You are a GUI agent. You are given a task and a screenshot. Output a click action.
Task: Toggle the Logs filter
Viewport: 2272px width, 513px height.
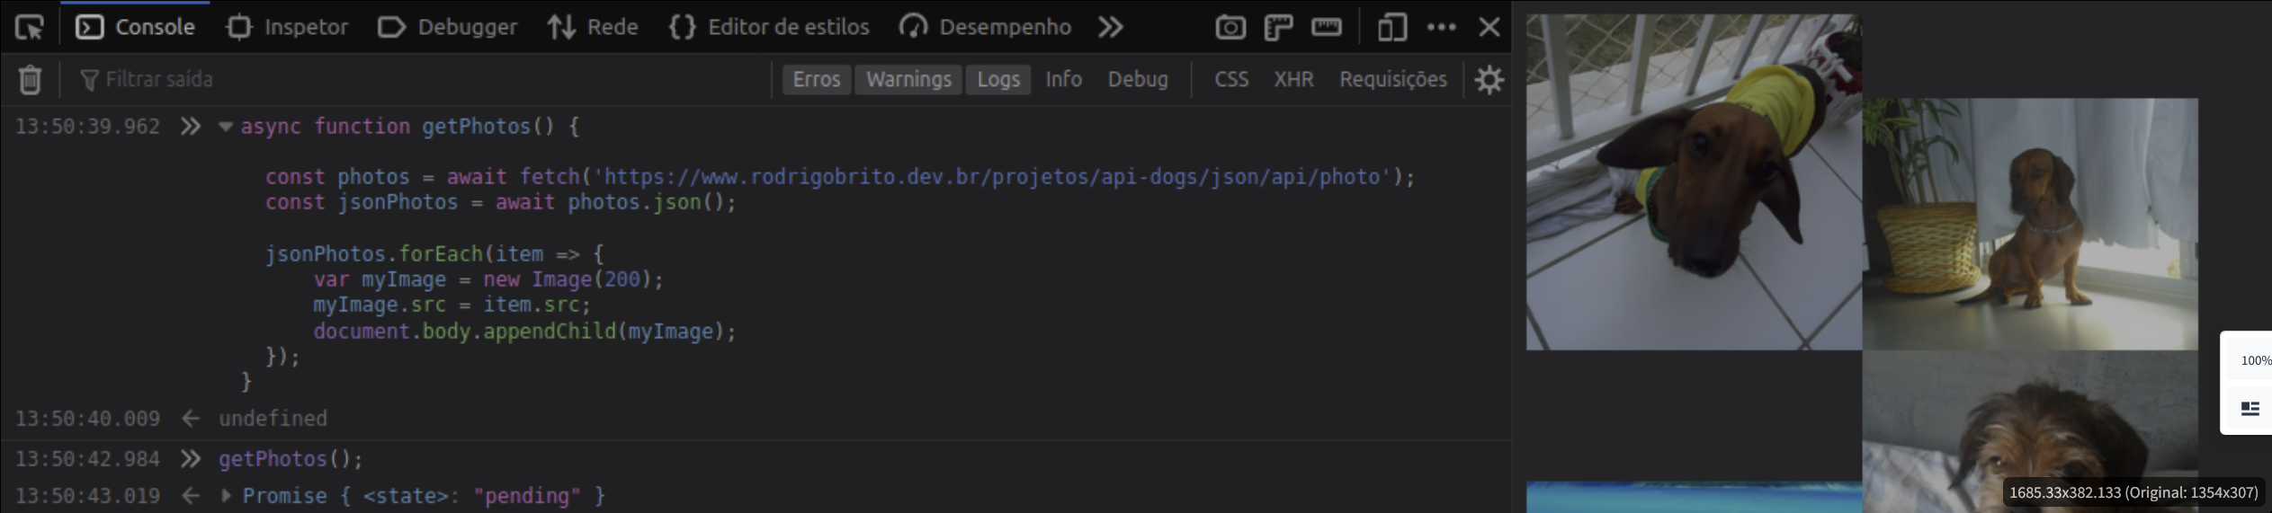click(998, 80)
